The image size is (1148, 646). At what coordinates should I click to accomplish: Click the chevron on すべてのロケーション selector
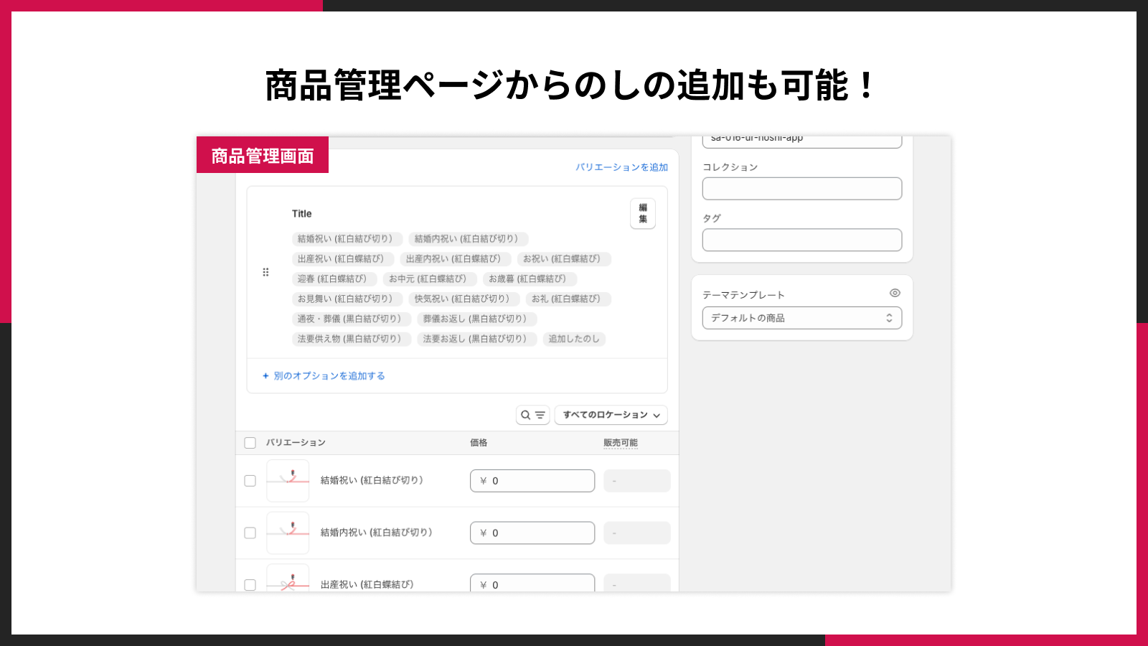658,415
